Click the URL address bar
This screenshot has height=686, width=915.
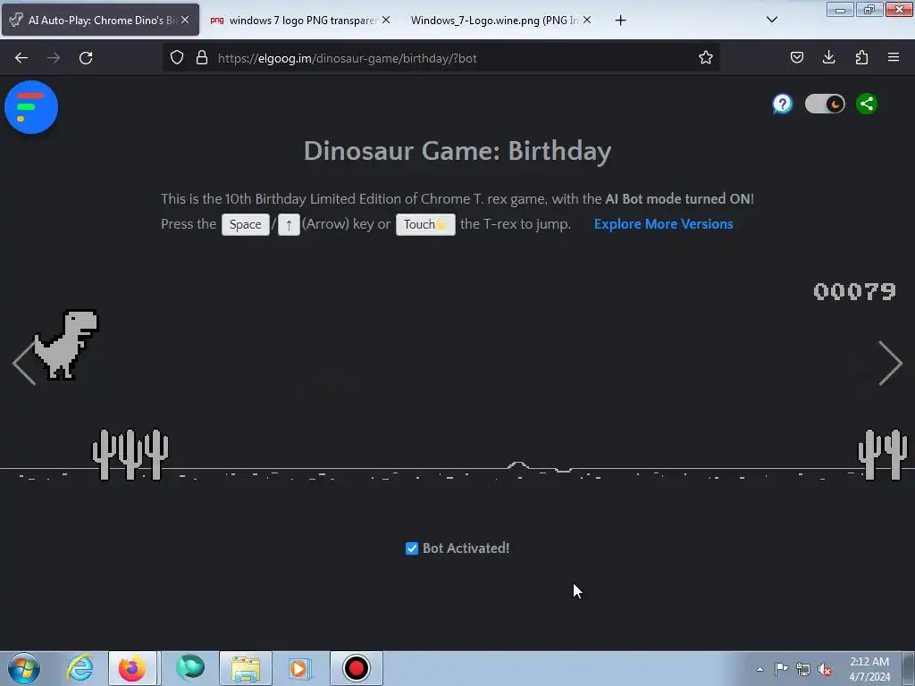click(441, 58)
